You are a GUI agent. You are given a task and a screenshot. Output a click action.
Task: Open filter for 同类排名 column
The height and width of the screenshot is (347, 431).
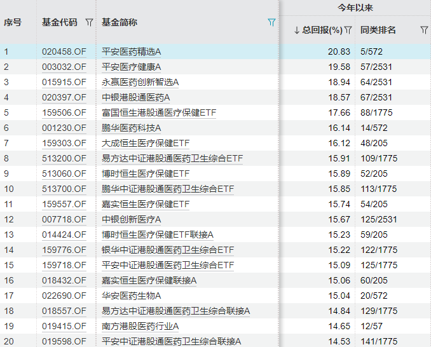424,30
